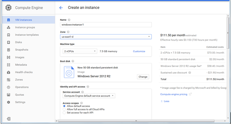Click the Operations clock icon
Viewport: 231px width, 124px height.
9,87
